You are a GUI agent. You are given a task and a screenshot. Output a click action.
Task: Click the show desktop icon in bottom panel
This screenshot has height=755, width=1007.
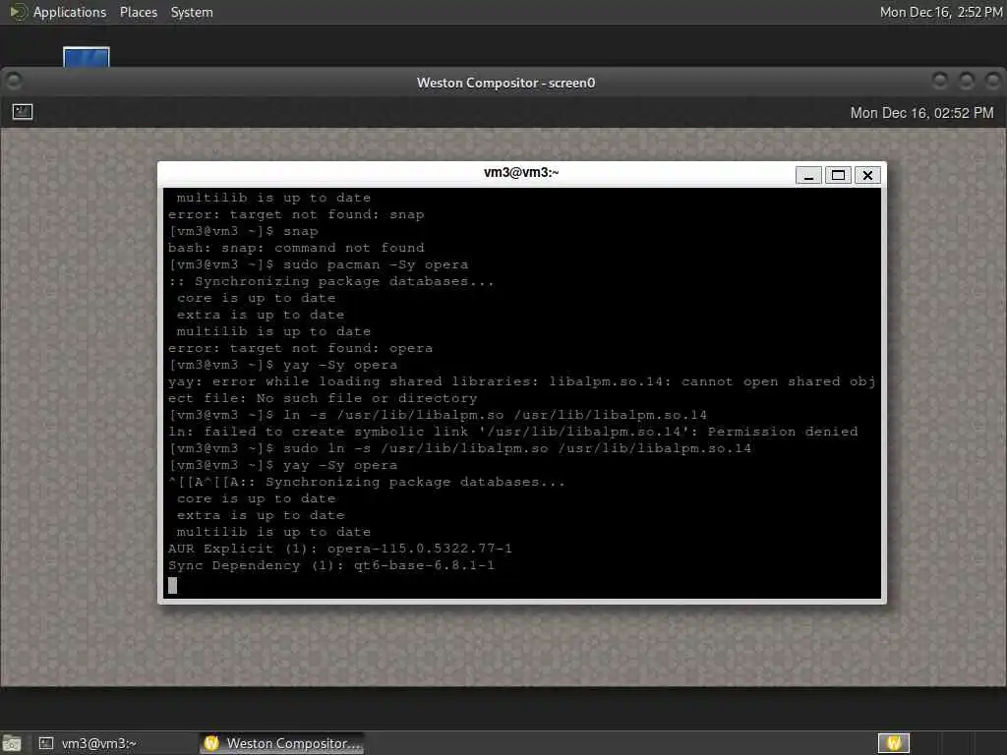(12, 743)
